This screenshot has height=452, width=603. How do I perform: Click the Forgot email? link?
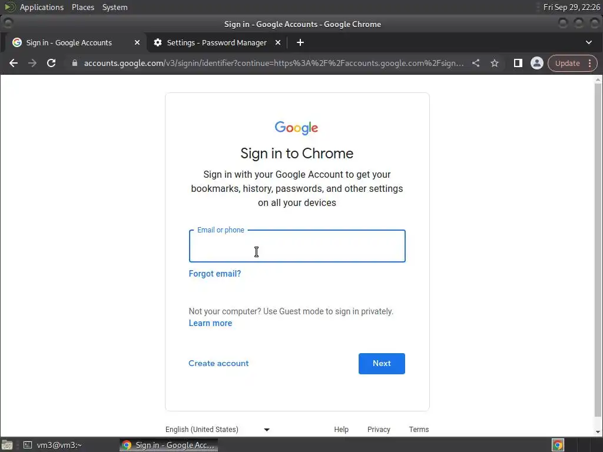[214, 274]
